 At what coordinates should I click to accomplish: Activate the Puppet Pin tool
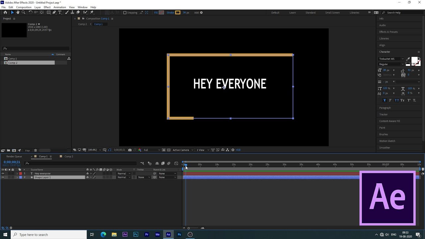coord(92,13)
